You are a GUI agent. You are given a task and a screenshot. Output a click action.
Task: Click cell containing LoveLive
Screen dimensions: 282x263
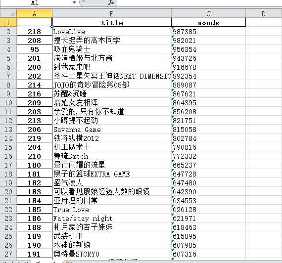pyautogui.click(x=112, y=32)
